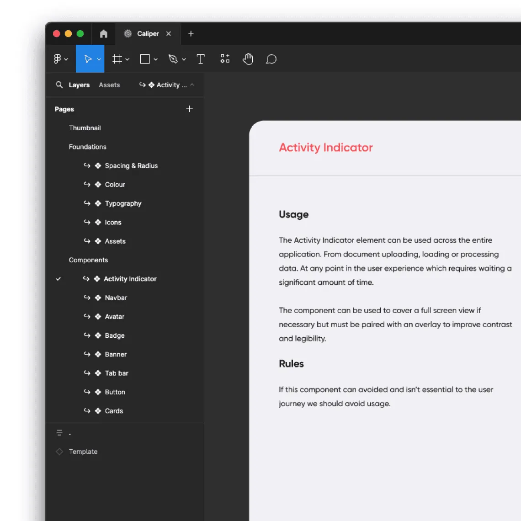Switch to the Layers tab
This screenshot has width=521, height=521.
click(x=79, y=85)
